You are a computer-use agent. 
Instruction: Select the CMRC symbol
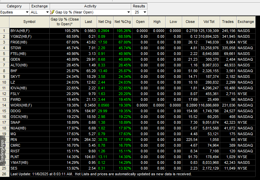click(15, 146)
